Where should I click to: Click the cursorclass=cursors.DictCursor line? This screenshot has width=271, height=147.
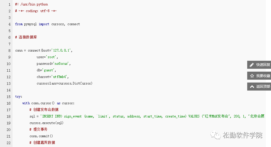pyautogui.click(x=64, y=83)
